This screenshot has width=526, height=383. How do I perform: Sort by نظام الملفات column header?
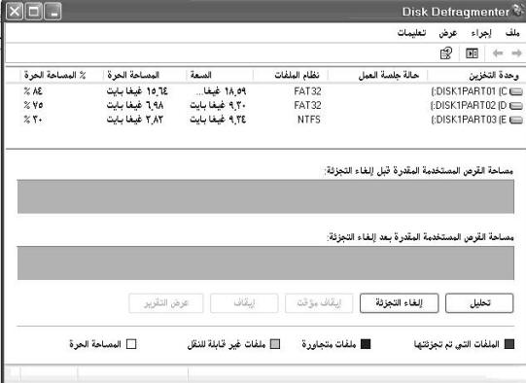291,75
